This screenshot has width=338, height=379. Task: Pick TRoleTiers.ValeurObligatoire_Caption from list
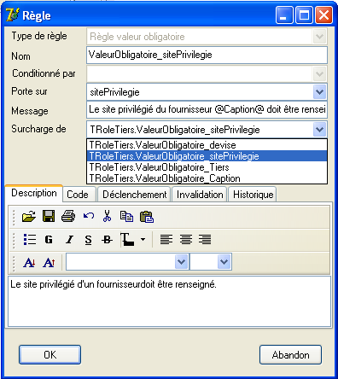(x=207, y=178)
